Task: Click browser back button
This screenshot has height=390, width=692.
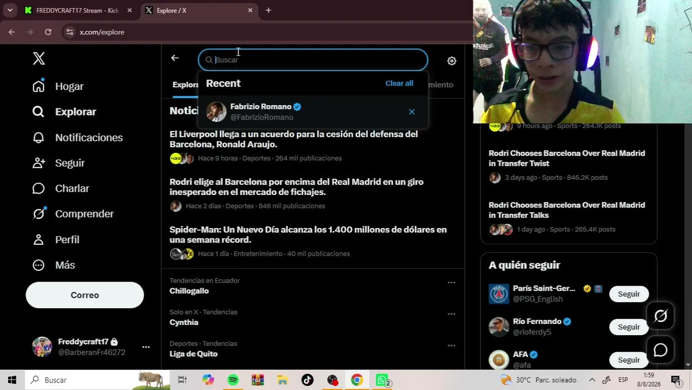Action: 11,32
